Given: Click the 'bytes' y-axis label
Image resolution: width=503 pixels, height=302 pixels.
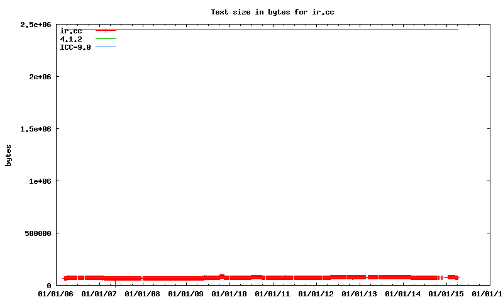Looking at the screenshot, I should [9, 155].
